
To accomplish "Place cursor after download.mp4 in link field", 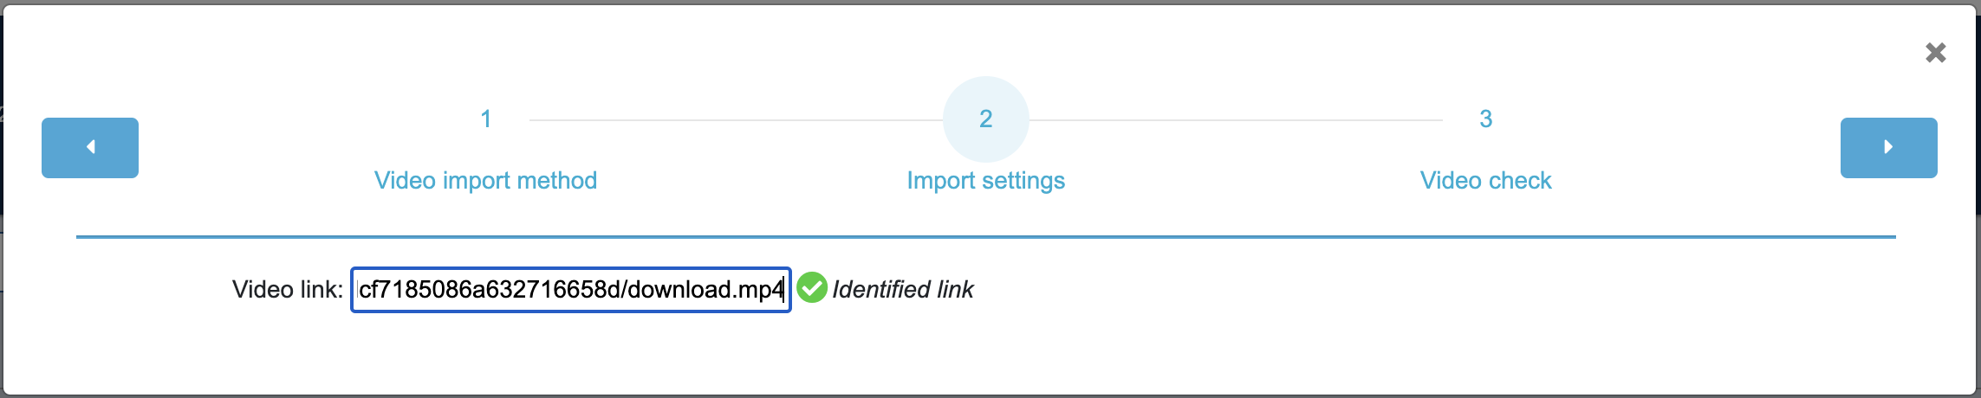I will (x=784, y=290).
